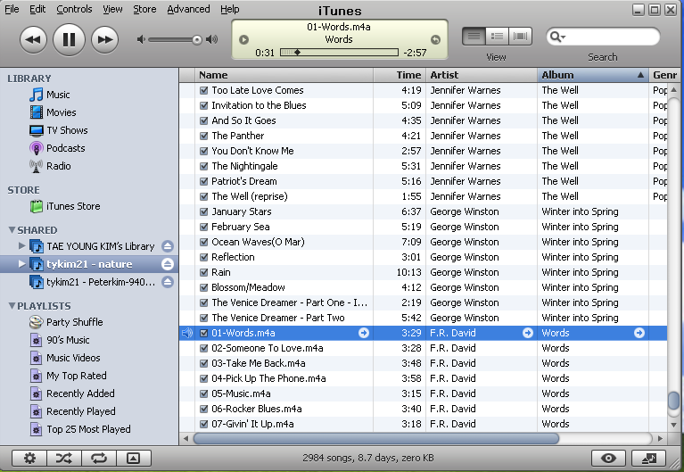
Task: Pause the current song
Action: click(69, 40)
